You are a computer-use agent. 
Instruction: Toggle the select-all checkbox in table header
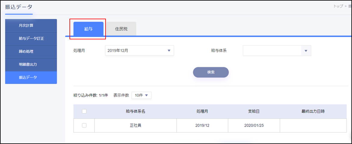point(84,111)
